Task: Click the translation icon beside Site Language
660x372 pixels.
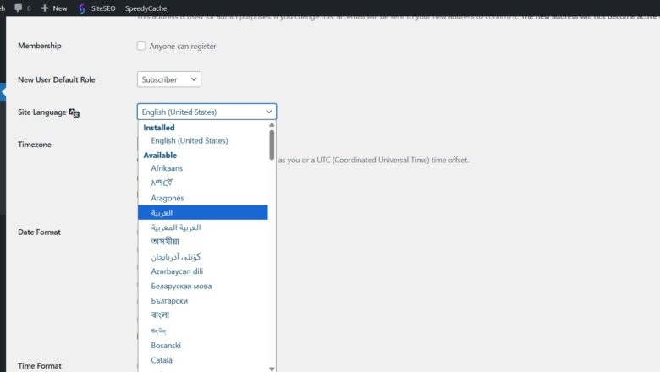Action: [74, 112]
